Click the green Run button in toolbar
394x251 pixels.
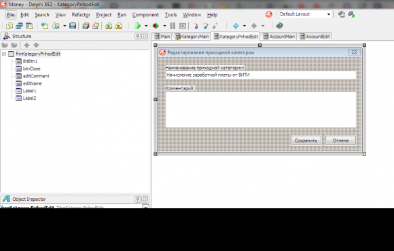(x=137, y=26)
